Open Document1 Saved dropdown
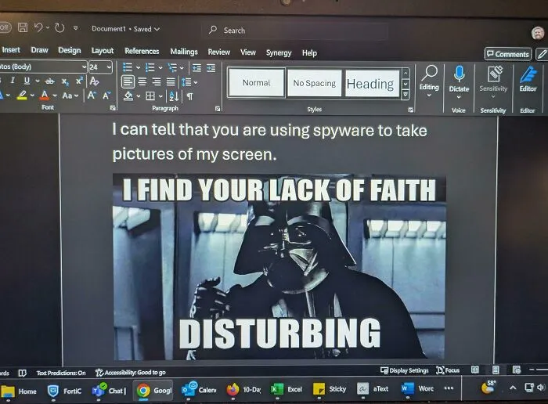 (x=125, y=29)
